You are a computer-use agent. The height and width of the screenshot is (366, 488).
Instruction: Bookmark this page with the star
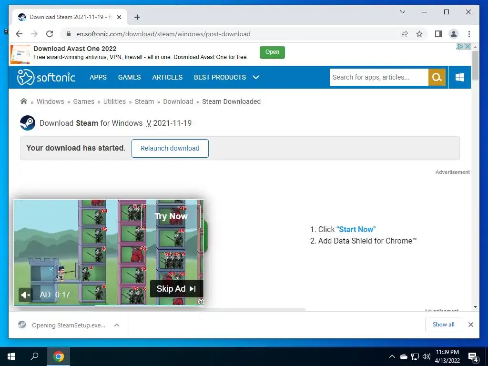(419, 34)
